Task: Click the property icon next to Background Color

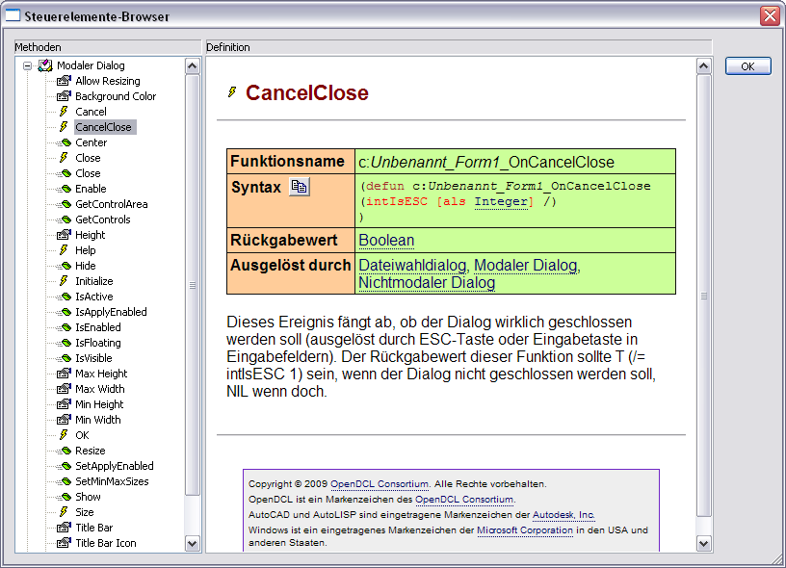Action: point(64,96)
